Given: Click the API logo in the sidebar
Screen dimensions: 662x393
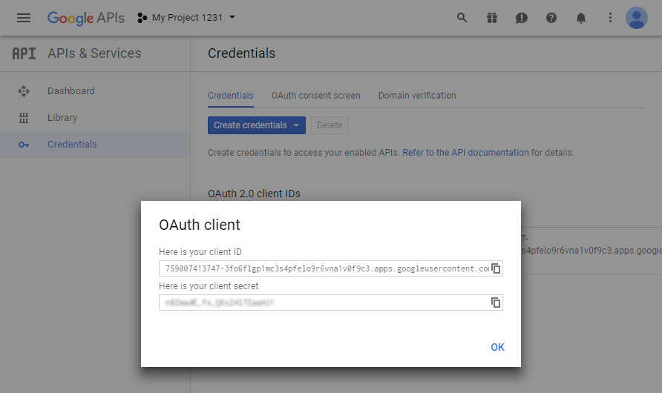Looking at the screenshot, I should tap(24, 53).
